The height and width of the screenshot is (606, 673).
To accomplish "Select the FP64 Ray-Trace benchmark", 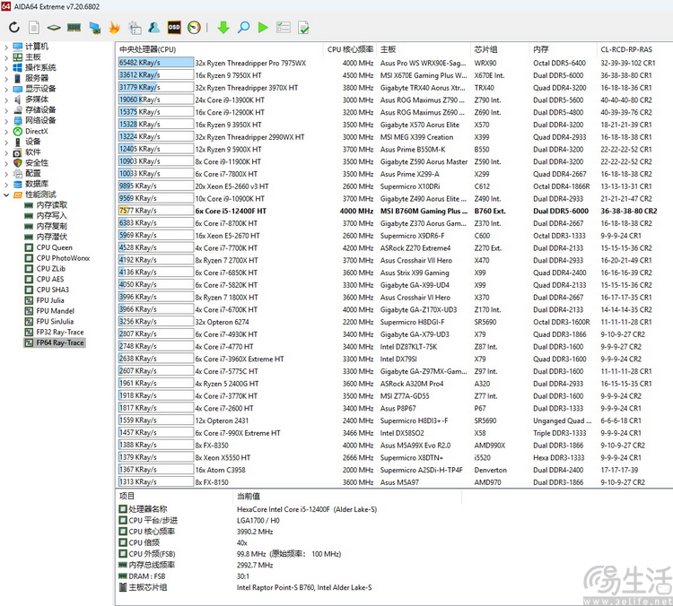I will click(55, 342).
